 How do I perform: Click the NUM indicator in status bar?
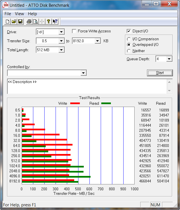[155, 205]
